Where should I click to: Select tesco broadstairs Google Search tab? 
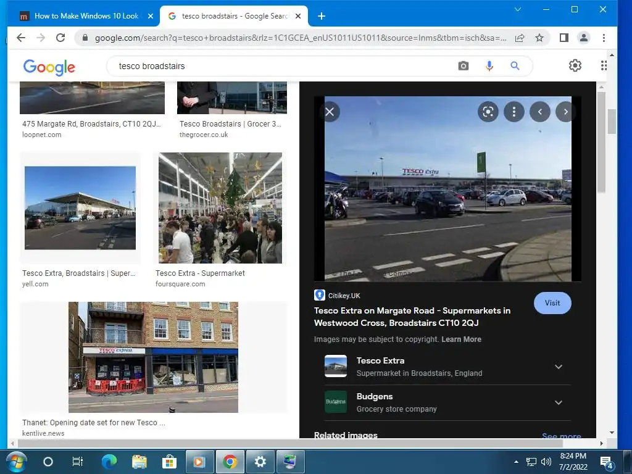coord(234,16)
